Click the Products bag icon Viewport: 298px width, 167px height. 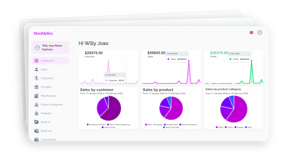pyautogui.click(x=36, y=113)
